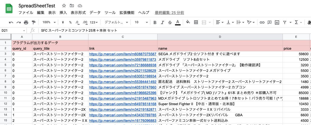Viewport: 311px width, 125px height.
Task: Decrease decimal places
Action: click(x=78, y=22)
